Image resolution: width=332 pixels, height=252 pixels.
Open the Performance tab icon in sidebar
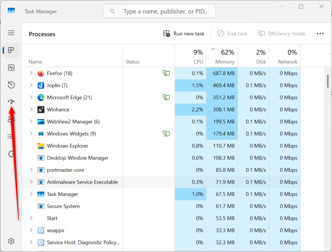(x=11, y=68)
